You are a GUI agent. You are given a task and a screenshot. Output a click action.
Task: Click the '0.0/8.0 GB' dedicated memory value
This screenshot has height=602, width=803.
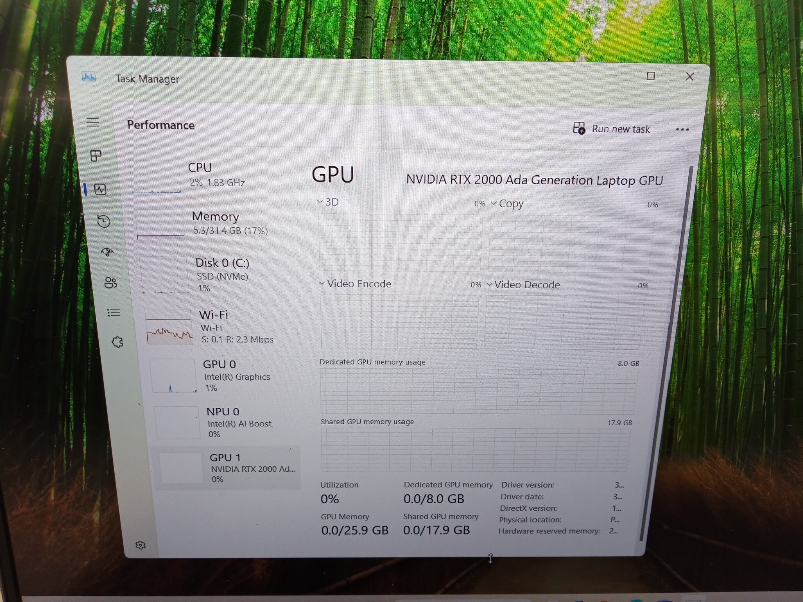pos(434,499)
